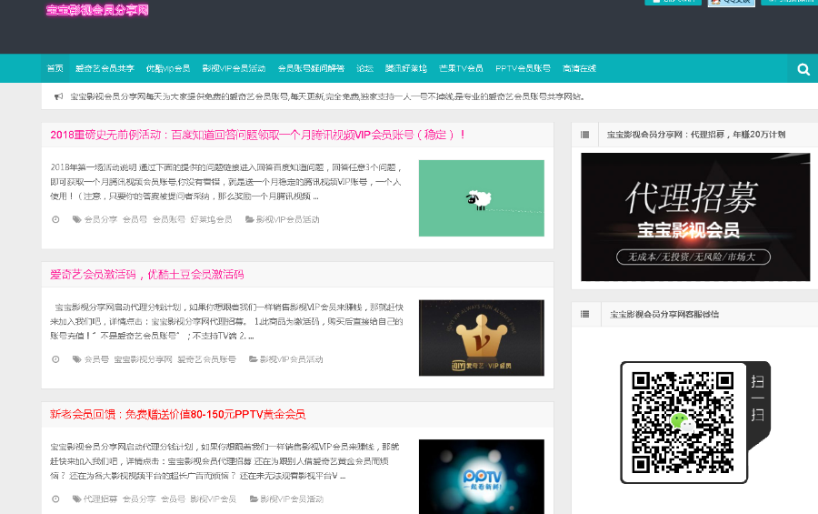
Task: Click category 影视VIP会员活动 under 2018重磅 post
Action: point(287,219)
